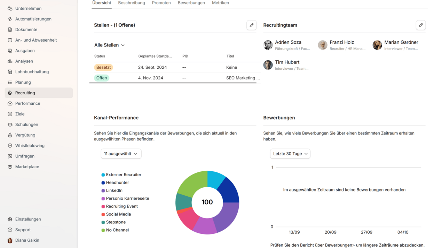Viewport: 442px width, 248px height.
Task: Click the Support help icon
Action: pyautogui.click(x=10, y=230)
